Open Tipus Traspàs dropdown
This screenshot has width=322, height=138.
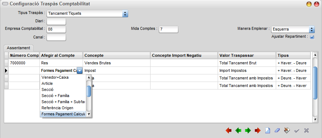pyautogui.click(x=125, y=14)
